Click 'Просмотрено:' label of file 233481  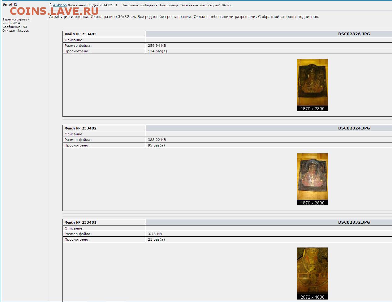click(77, 239)
